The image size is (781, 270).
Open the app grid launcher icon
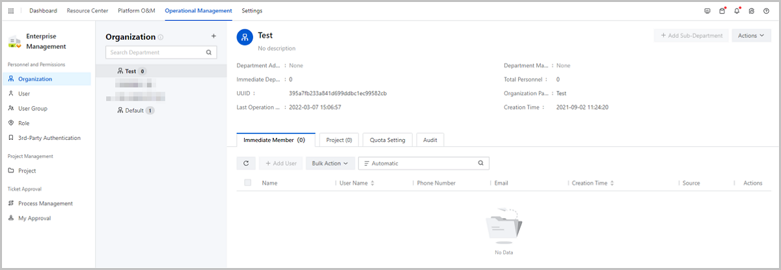[11, 11]
